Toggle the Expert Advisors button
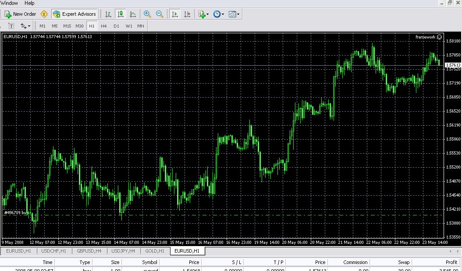Image resolution: width=462 pixels, height=271 pixels. click(x=75, y=14)
